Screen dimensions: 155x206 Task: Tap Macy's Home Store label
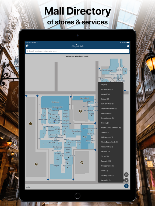pos(57,138)
